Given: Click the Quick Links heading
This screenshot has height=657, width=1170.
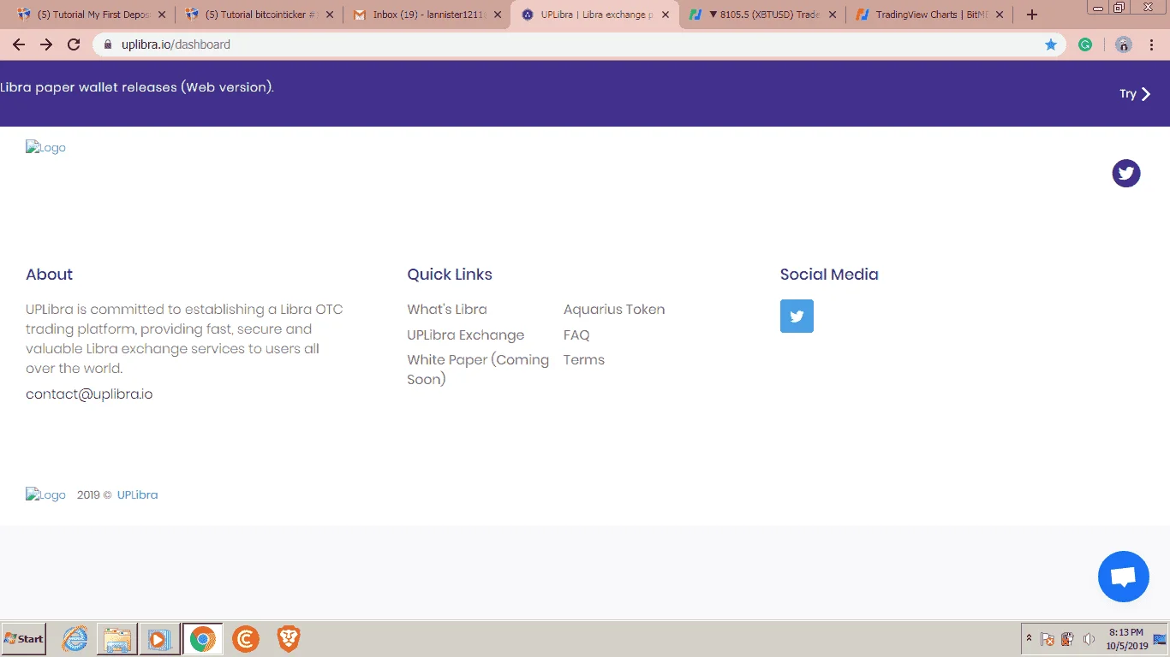Looking at the screenshot, I should pyautogui.click(x=450, y=275).
